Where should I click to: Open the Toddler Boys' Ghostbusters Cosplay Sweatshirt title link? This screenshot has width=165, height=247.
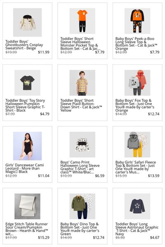click(x=24, y=45)
